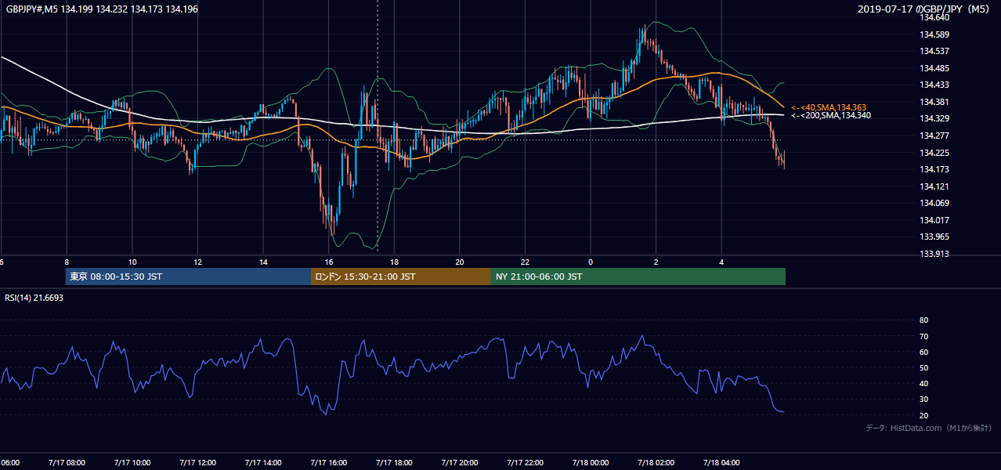Click the bottom-left 06:00 time label
Screen dimensions: 1001x470
pos(9,462)
